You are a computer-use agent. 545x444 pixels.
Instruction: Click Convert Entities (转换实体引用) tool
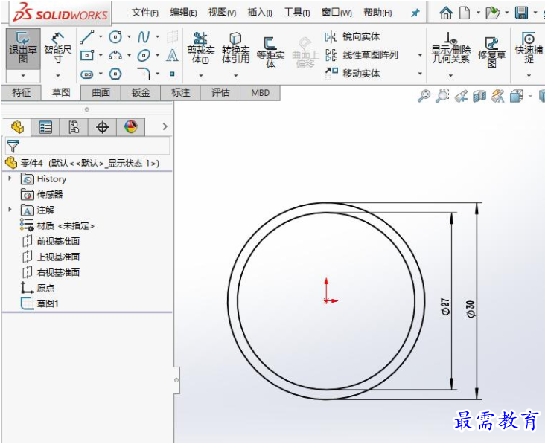236,48
